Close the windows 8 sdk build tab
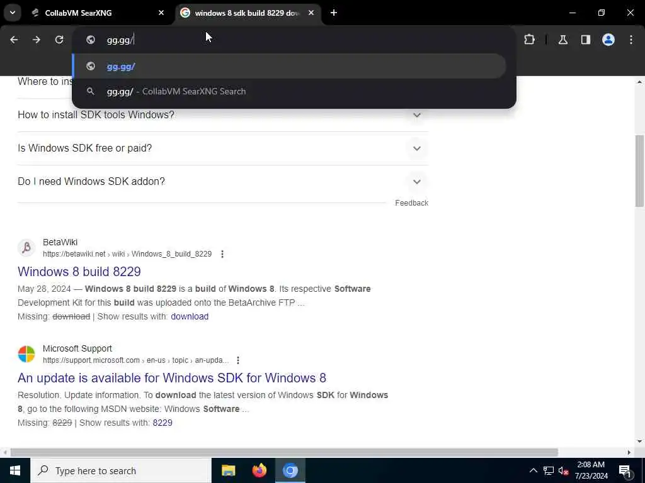 click(311, 13)
